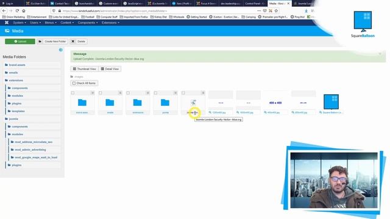Open the Football bookmarks folder

click(88, 17)
